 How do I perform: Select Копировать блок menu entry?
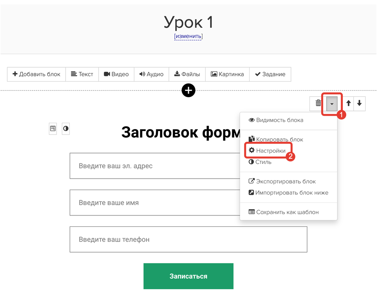click(276, 139)
